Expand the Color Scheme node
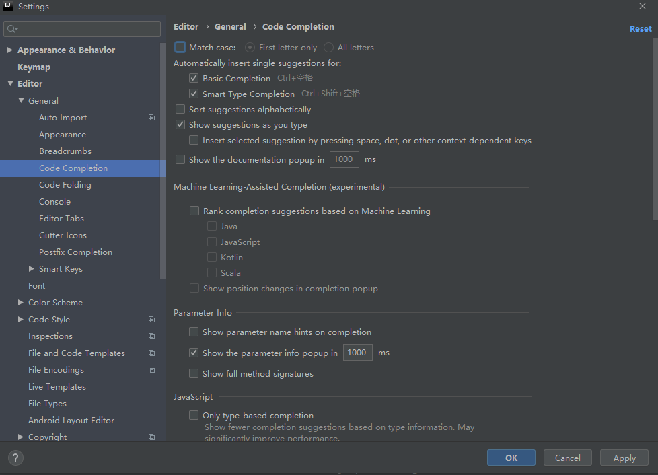This screenshot has width=658, height=475. (21, 303)
